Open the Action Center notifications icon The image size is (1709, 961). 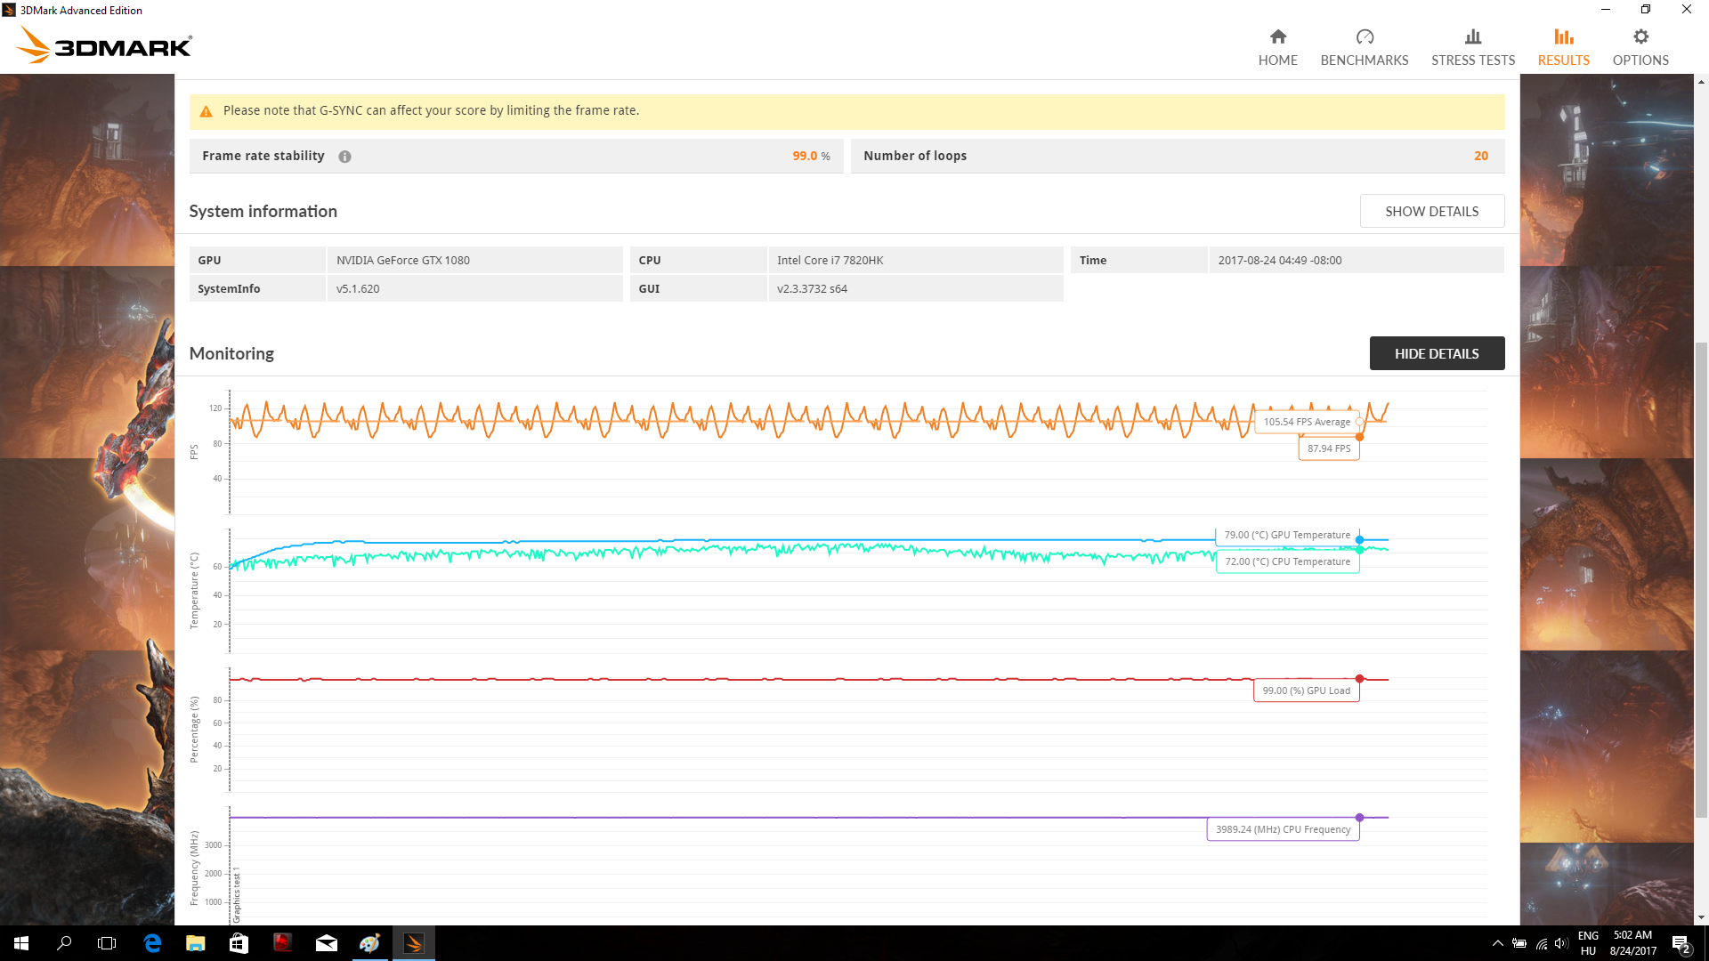click(1681, 943)
